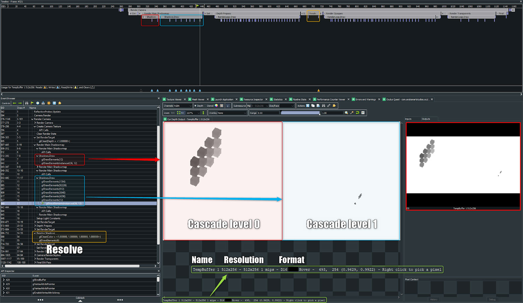Click the clock timing icon in Event Browser
This screenshot has height=303, width=523.
coord(38,103)
